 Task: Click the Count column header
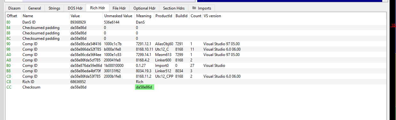click(x=196, y=16)
